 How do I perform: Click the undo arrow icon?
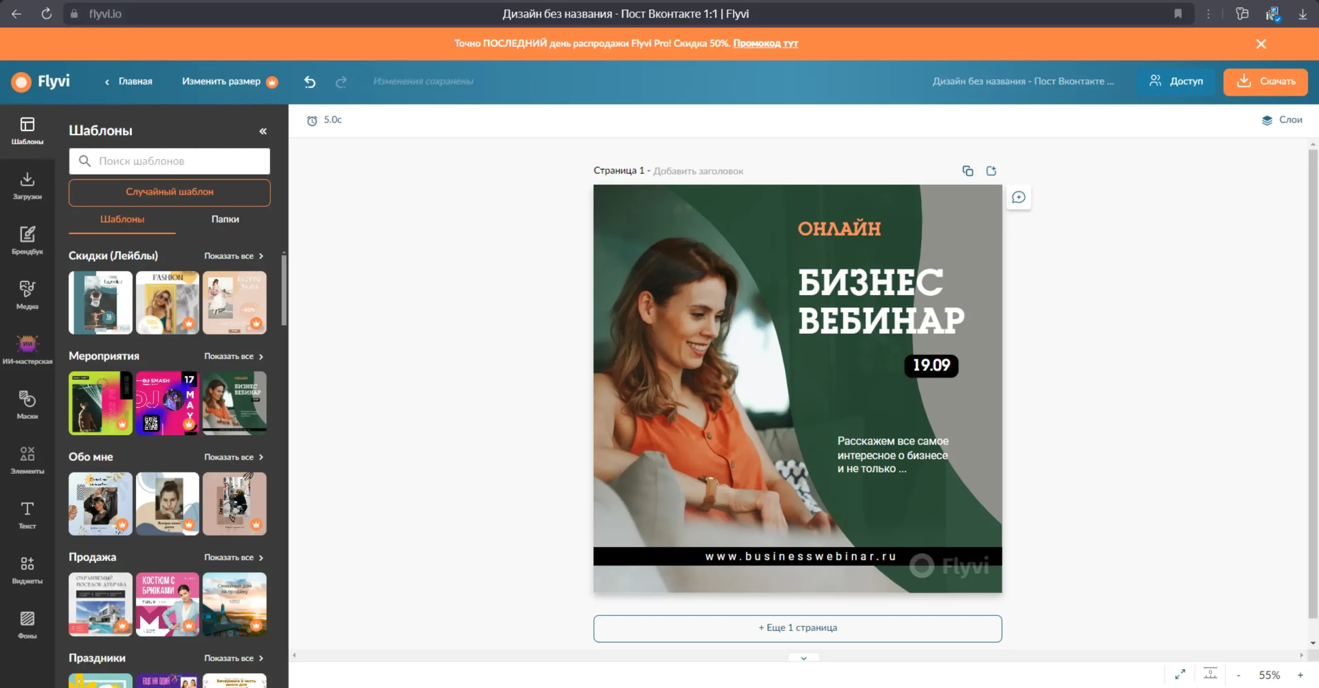(x=310, y=81)
